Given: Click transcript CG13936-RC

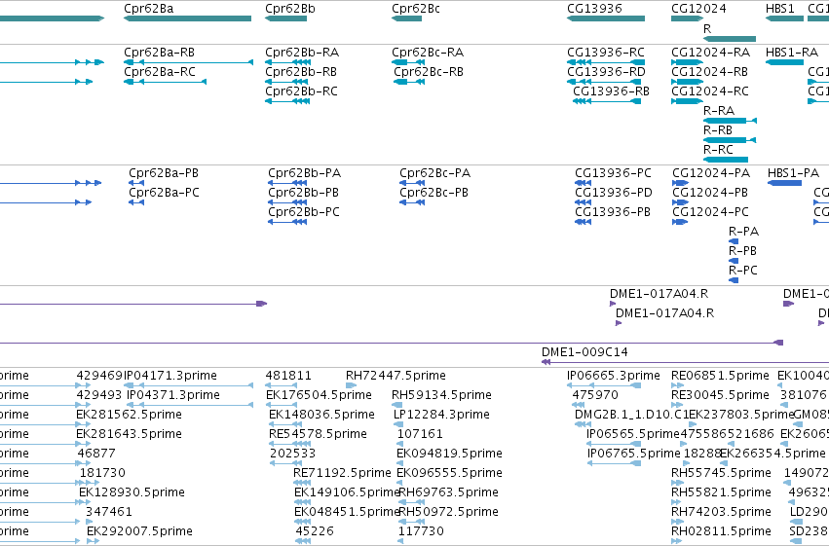Looking at the screenshot, I should tap(606, 62).
